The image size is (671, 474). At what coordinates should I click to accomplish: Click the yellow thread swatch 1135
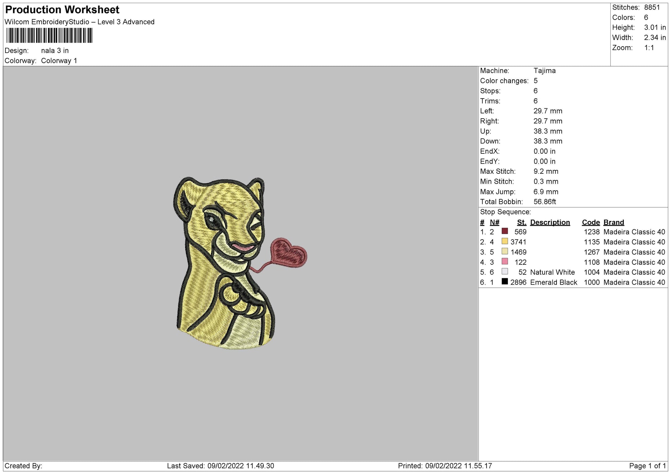505,241
